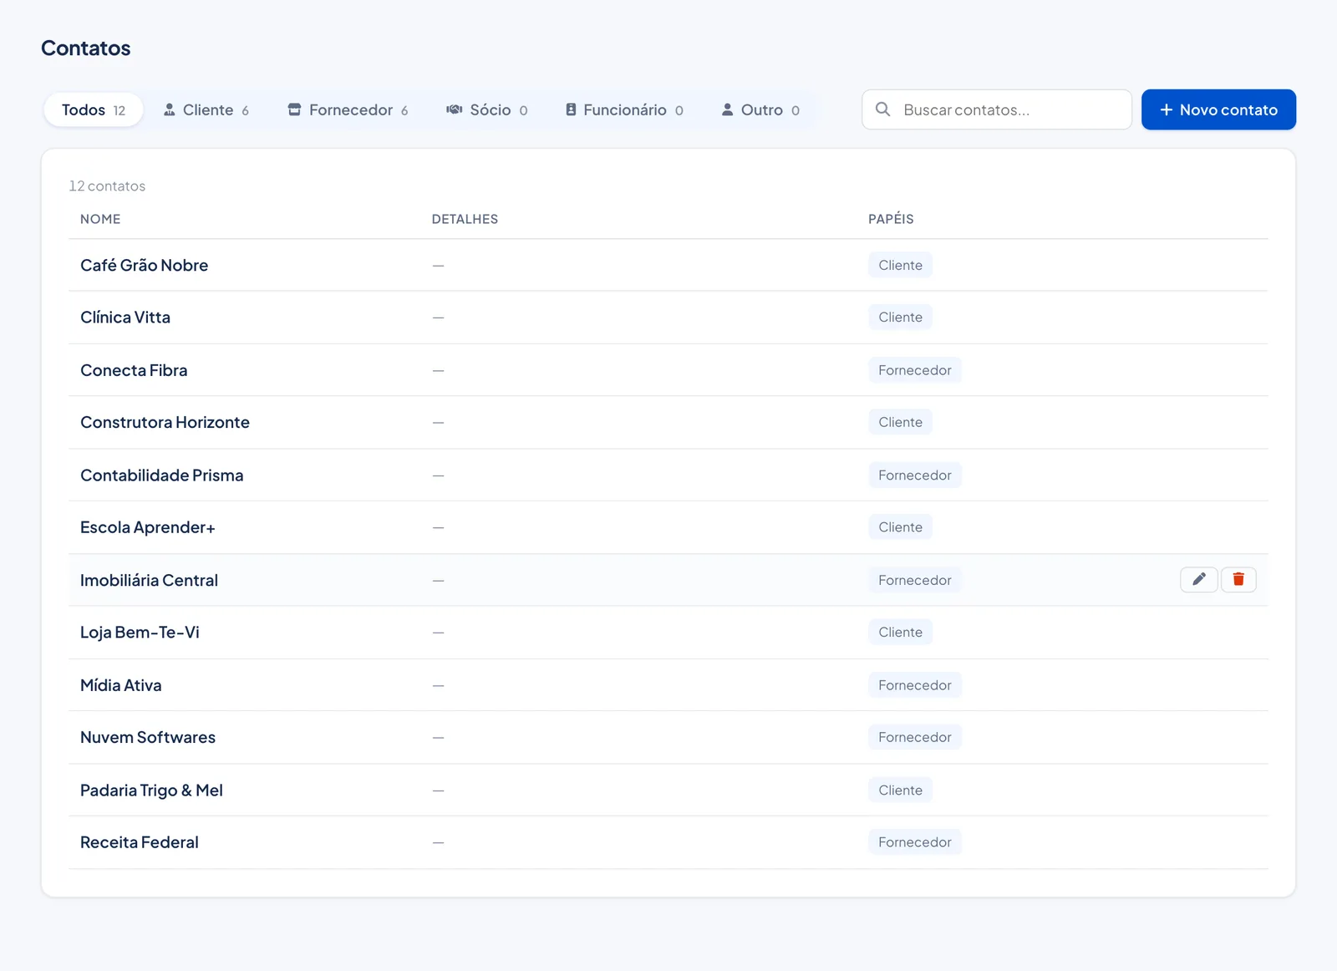Click the PAPÉIS column header

tap(891, 219)
